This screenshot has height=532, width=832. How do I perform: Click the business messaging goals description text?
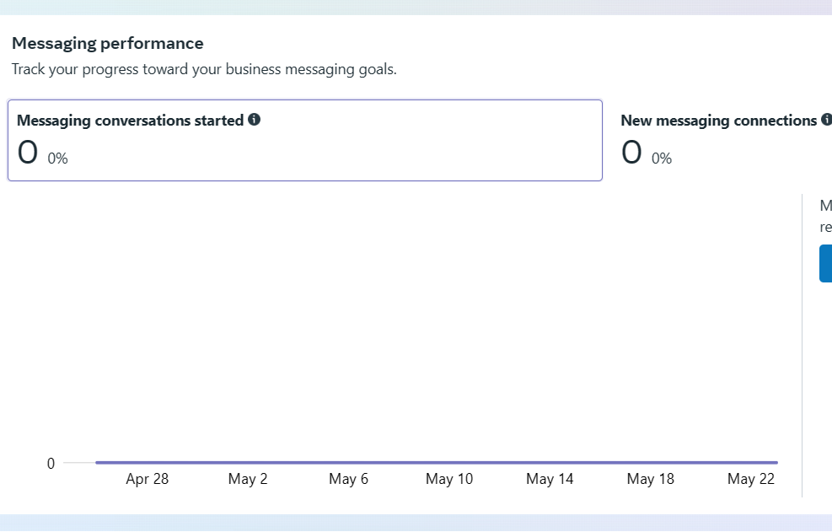point(204,69)
